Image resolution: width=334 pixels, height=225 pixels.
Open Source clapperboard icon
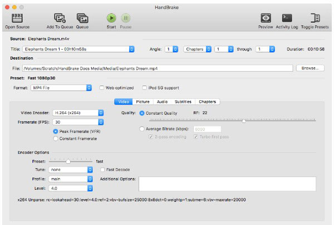point(17,18)
